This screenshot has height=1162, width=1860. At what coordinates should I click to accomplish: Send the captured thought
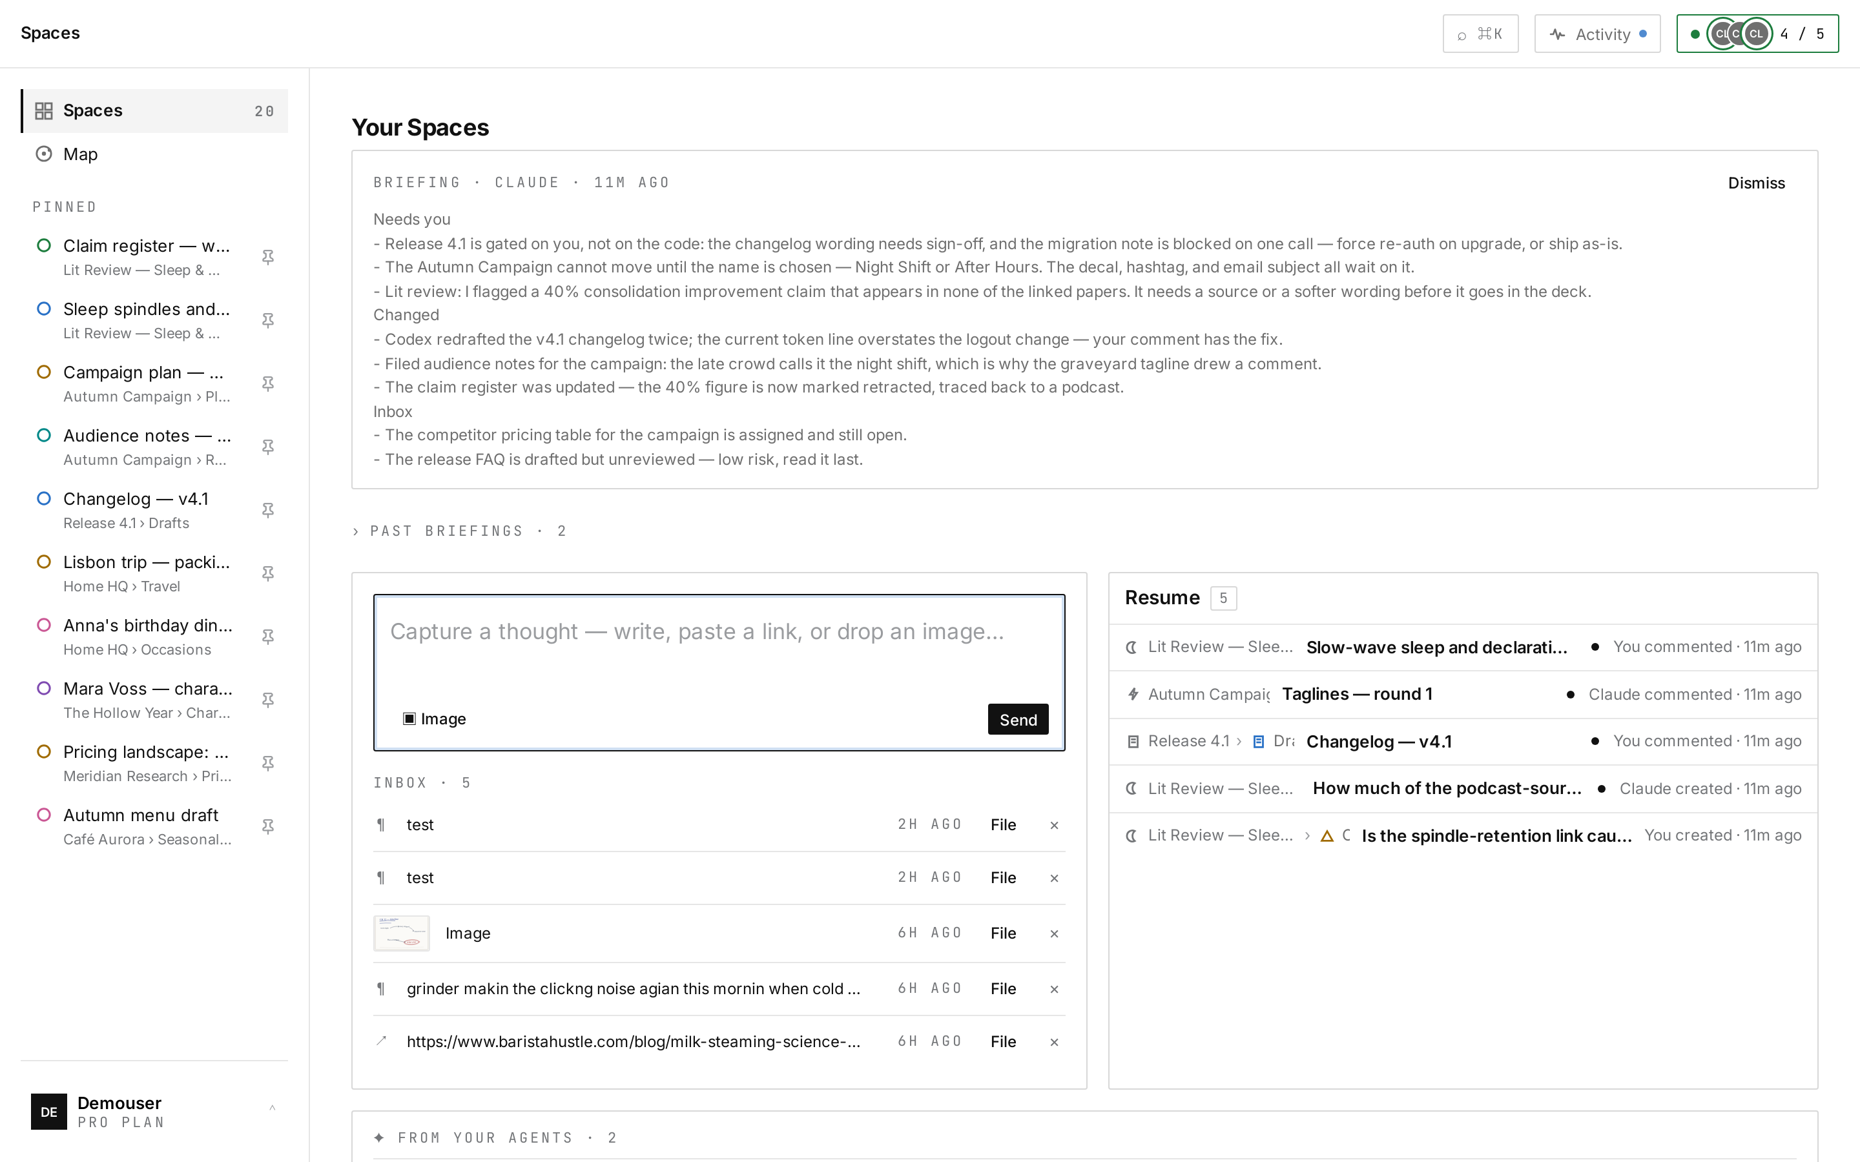coord(1018,719)
